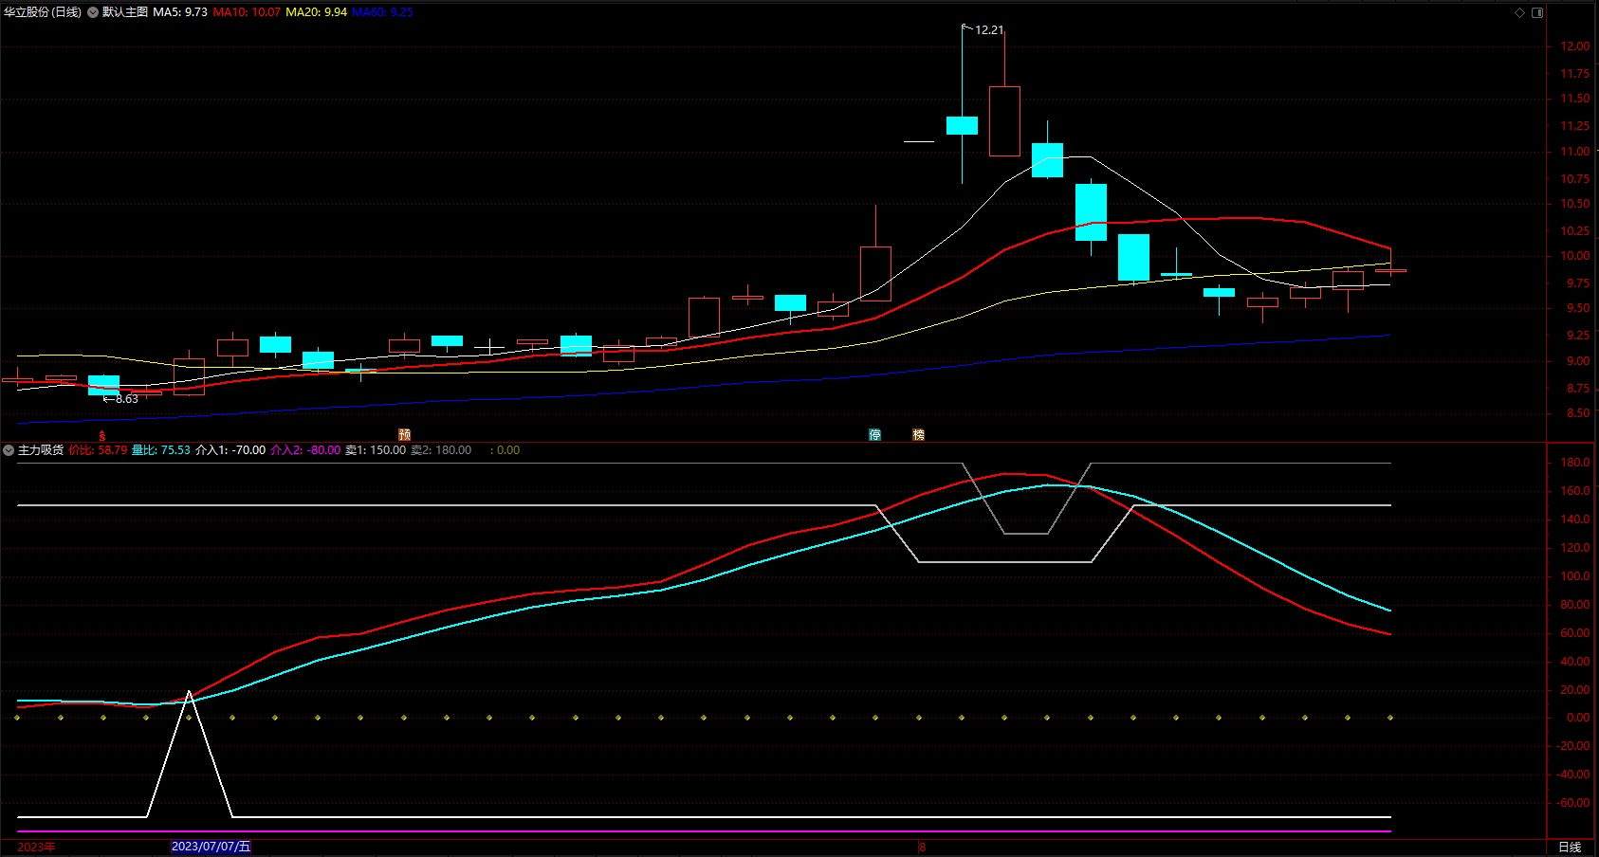Click the 2023年 label on time axis
Image resolution: width=1599 pixels, height=857 pixels.
[36, 847]
